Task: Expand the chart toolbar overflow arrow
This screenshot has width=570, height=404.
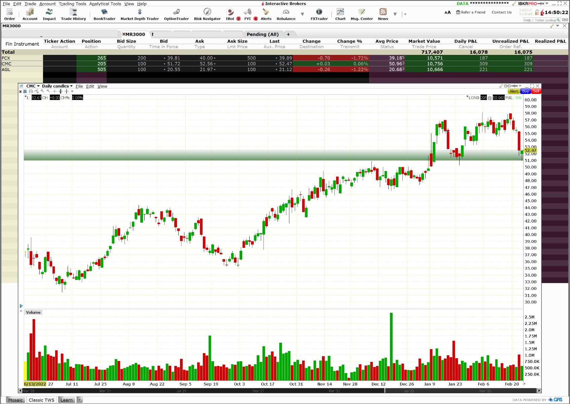Action: pos(72,91)
